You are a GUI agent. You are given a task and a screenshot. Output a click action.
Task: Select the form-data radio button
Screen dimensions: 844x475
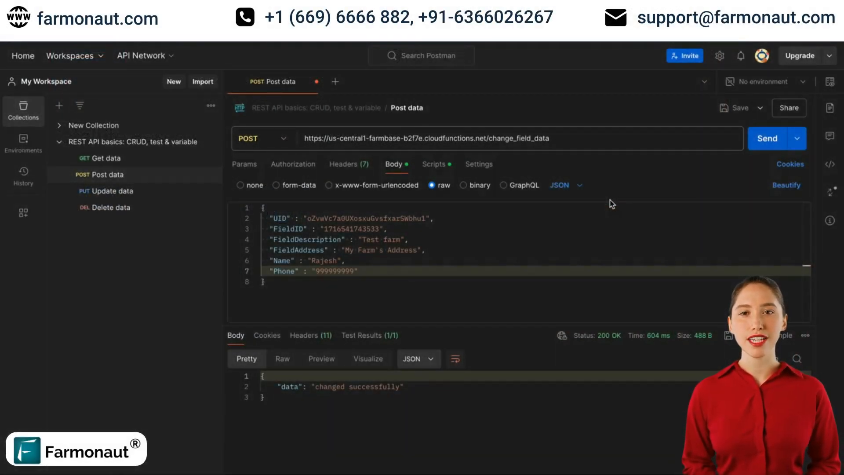point(276,185)
